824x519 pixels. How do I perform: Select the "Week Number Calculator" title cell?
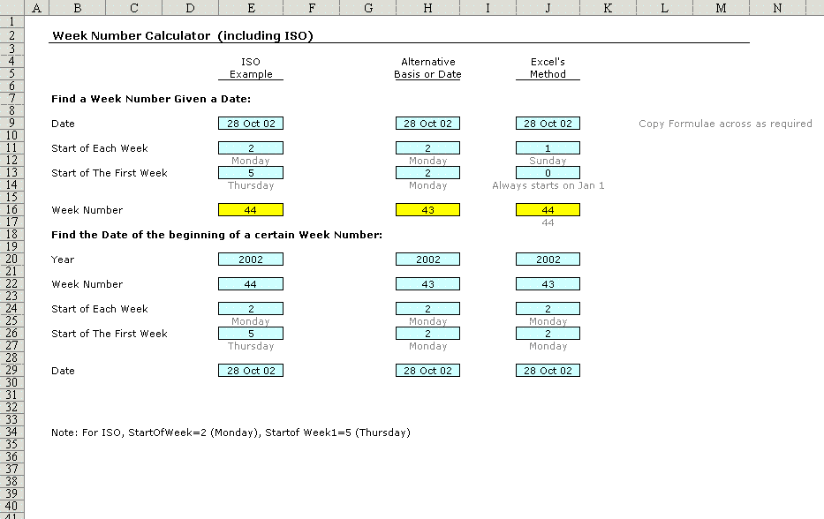click(182, 36)
